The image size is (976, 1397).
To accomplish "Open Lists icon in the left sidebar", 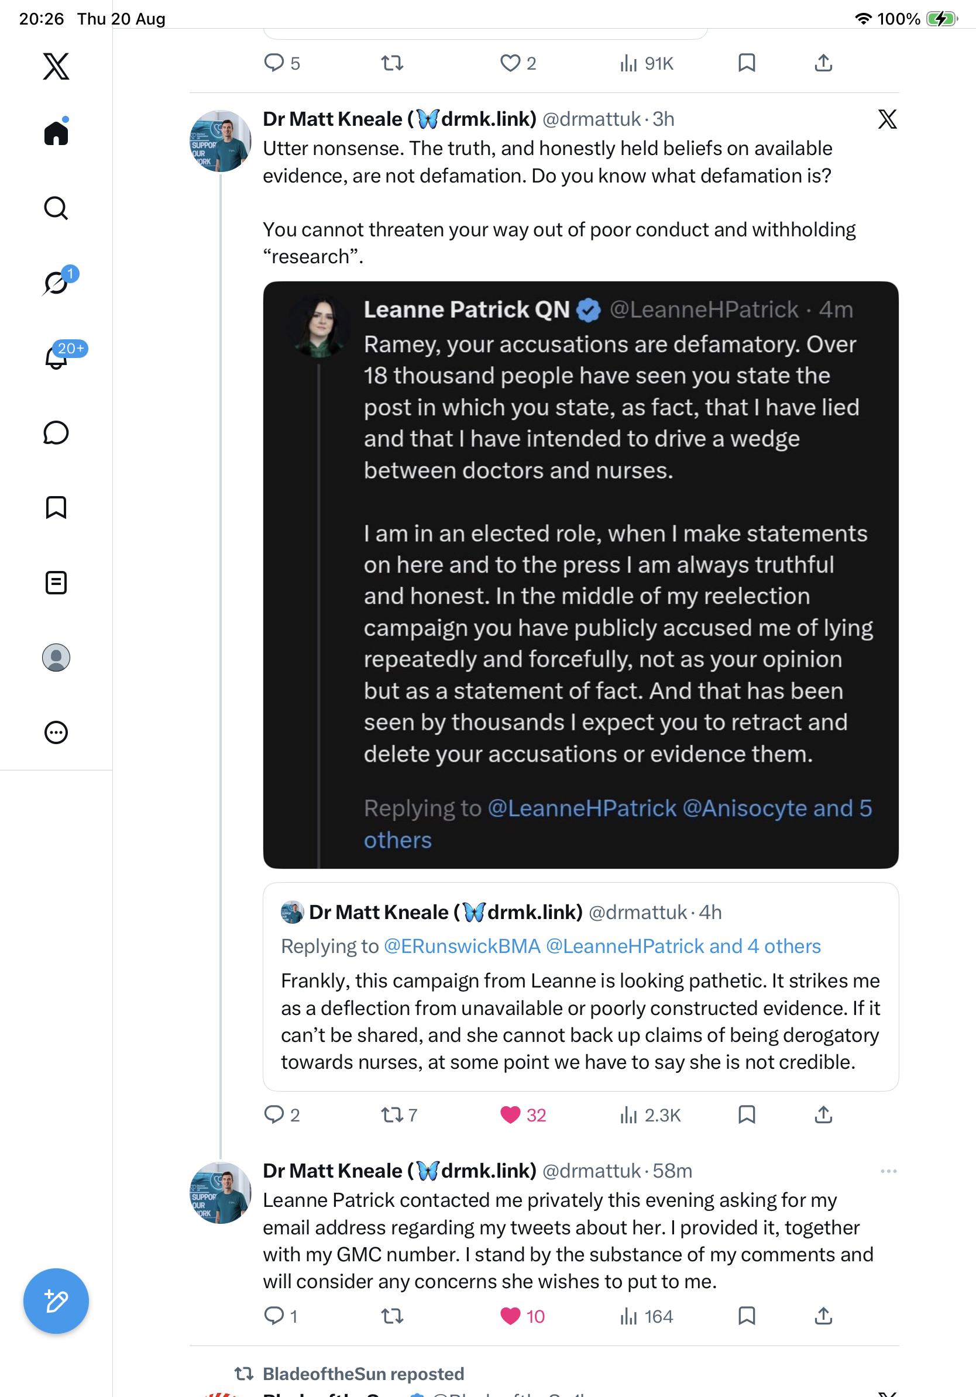I will 56,583.
